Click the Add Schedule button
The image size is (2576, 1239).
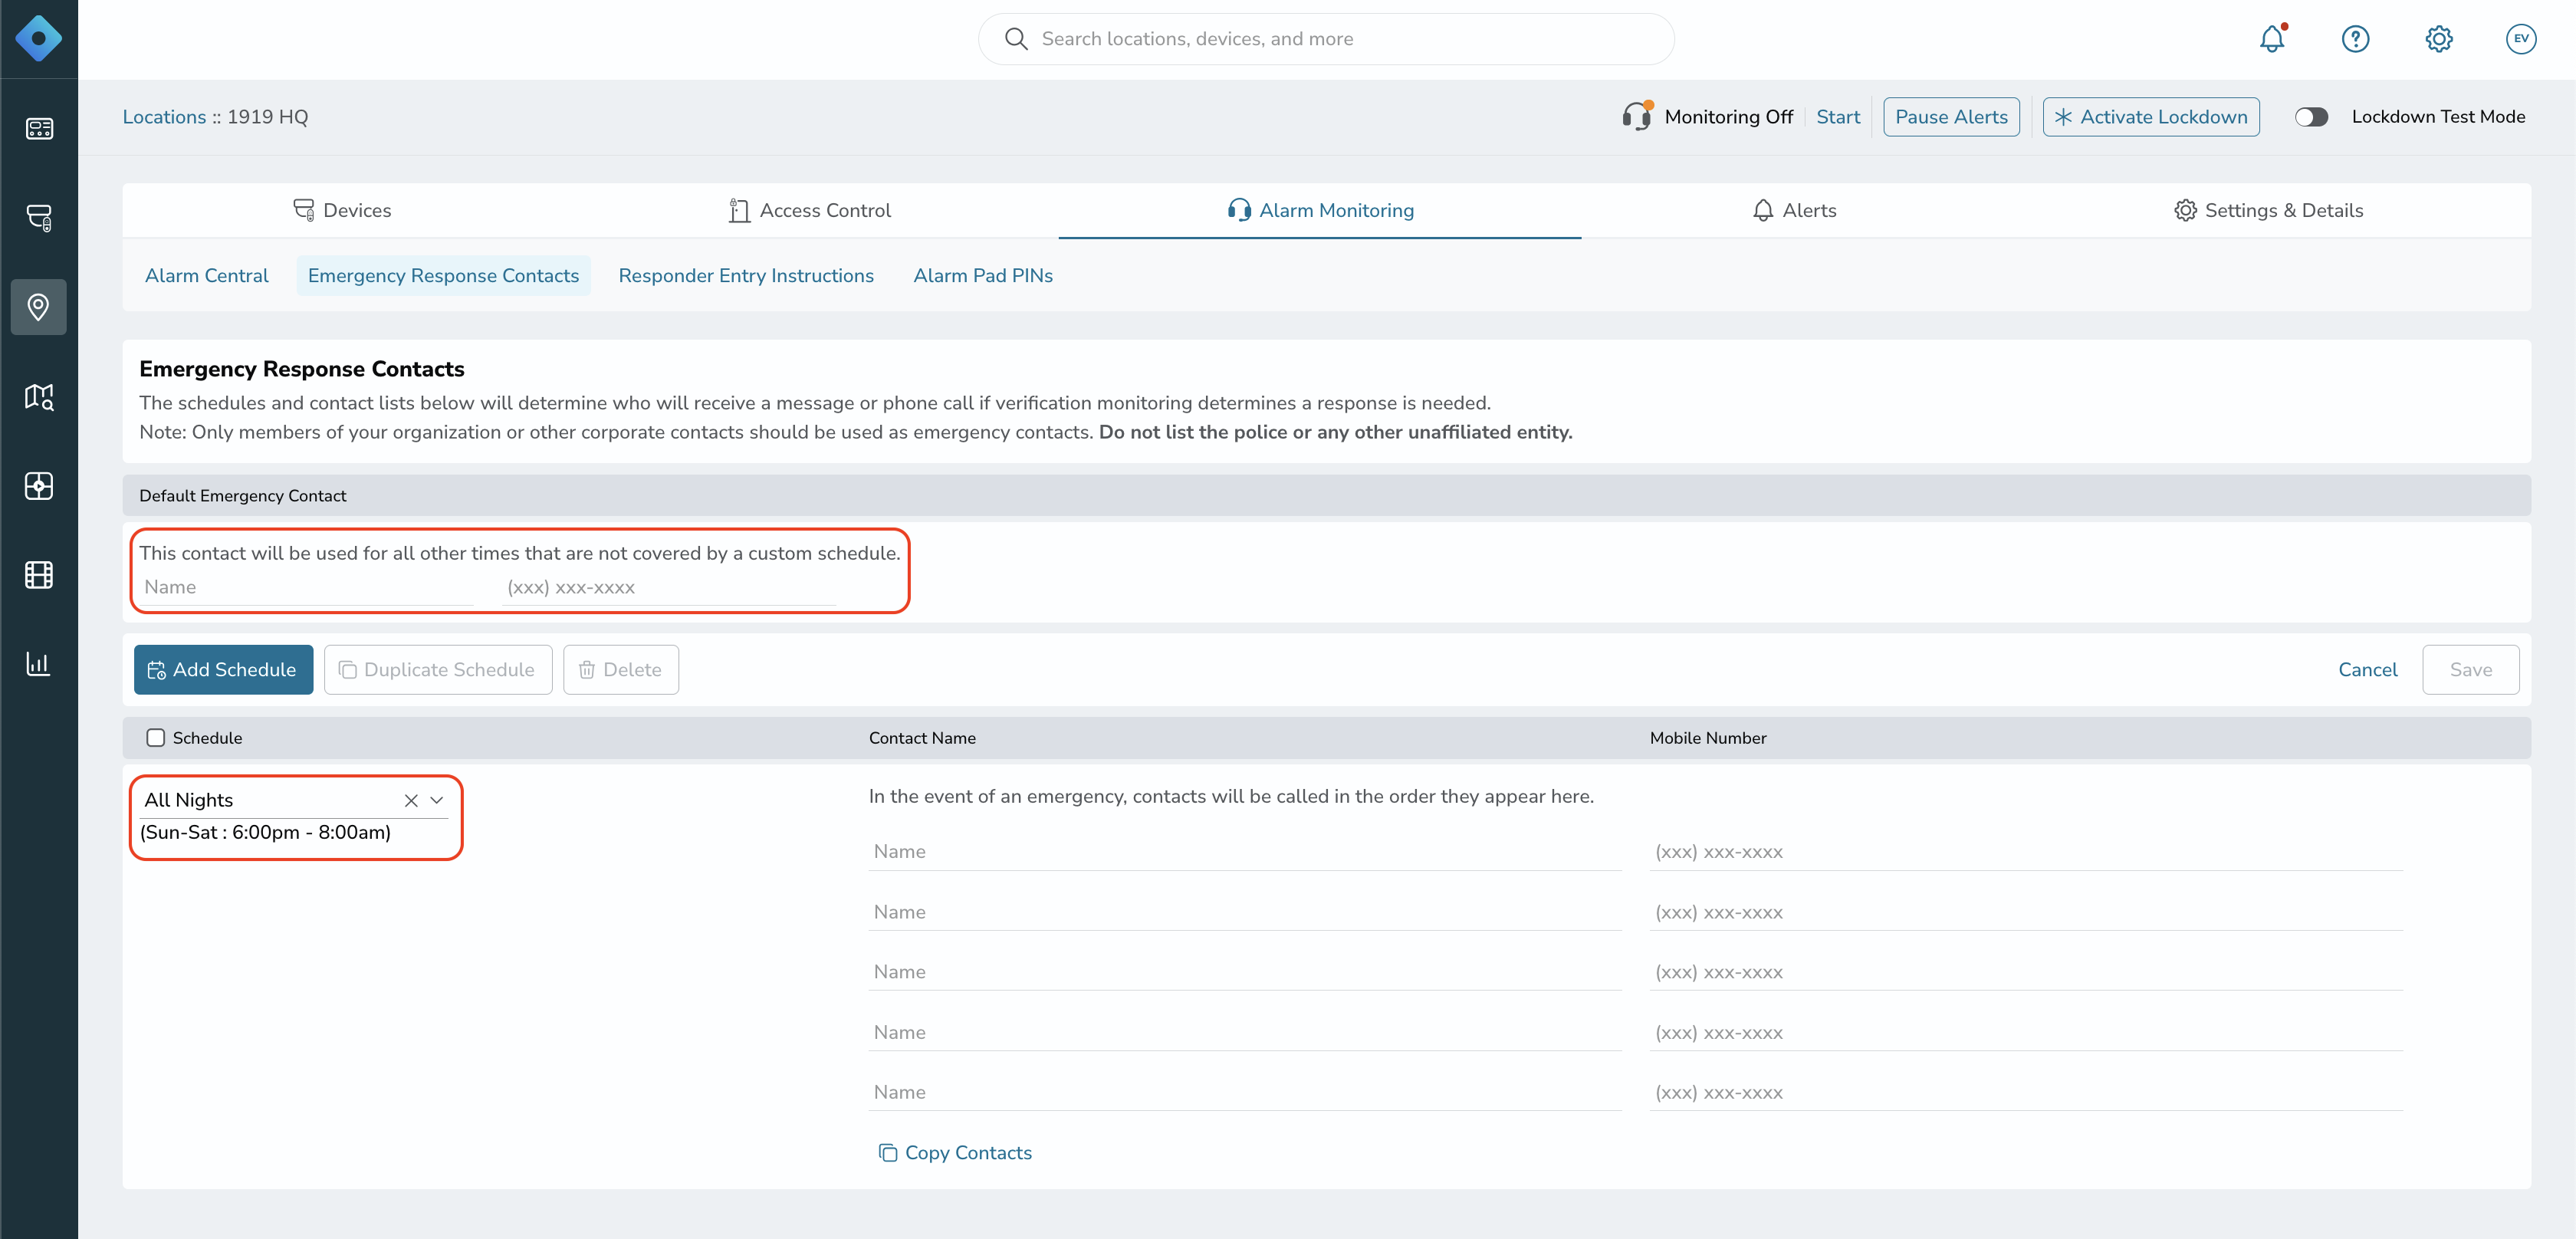(x=223, y=669)
